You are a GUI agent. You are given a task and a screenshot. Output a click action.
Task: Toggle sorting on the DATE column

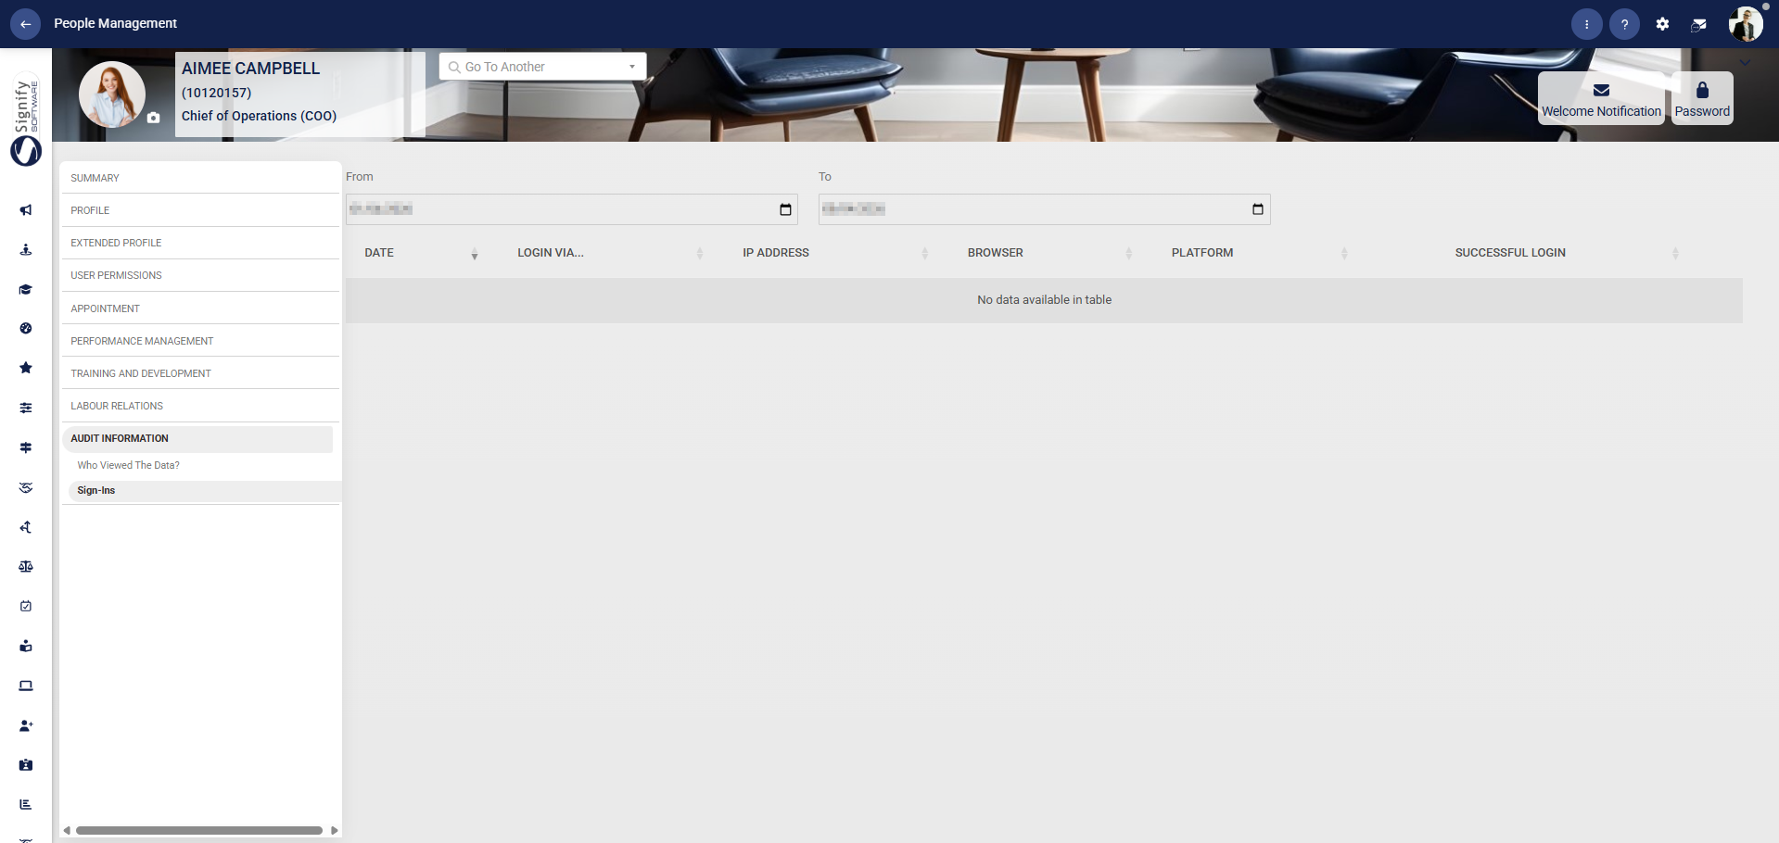tap(474, 253)
